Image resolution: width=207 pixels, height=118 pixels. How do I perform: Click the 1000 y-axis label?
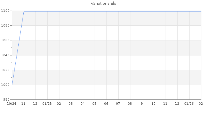6,85
